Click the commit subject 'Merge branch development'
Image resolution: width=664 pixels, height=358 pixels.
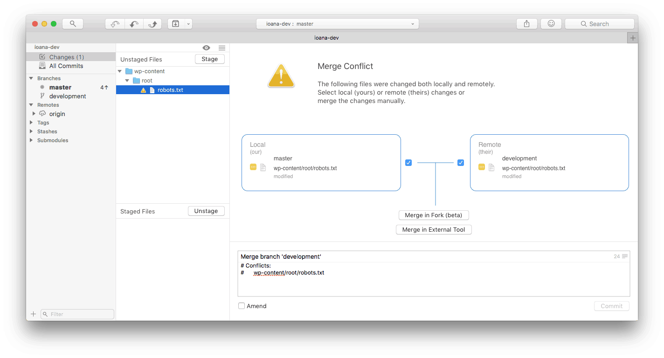click(281, 256)
